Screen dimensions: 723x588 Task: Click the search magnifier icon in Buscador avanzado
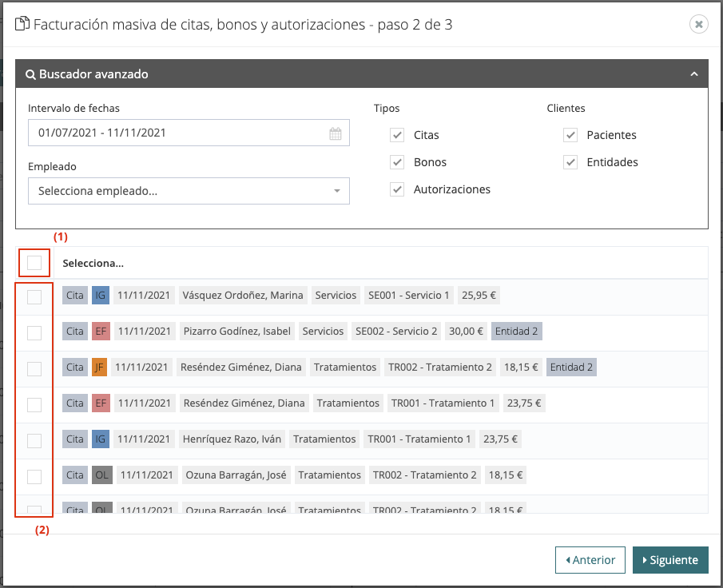(30, 74)
